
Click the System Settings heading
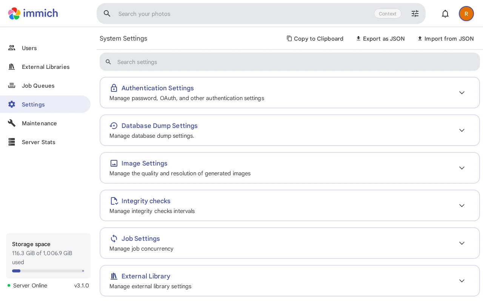tap(123, 38)
